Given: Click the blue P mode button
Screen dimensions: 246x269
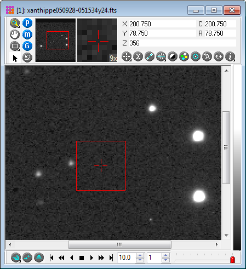Looking at the screenshot, I should (x=27, y=23).
